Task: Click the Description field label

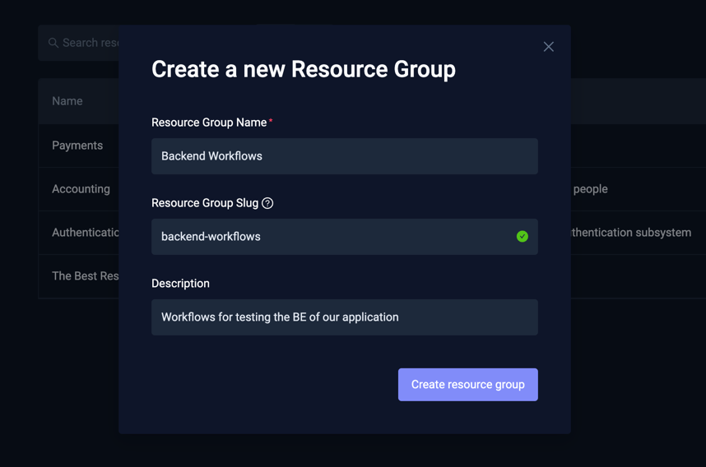Action: click(180, 284)
